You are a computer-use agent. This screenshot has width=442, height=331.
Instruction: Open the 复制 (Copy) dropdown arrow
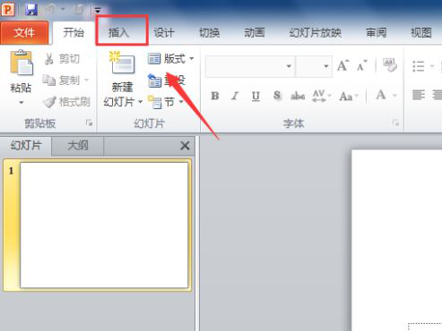(86, 80)
